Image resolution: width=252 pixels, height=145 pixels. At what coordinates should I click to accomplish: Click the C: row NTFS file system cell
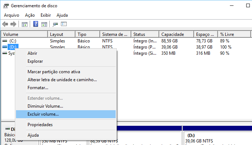(107, 41)
